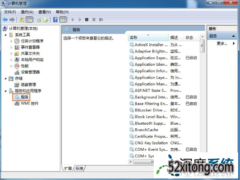Collapse the 系统工具 tree node
Viewport: 240px width, 180px height.
pyautogui.click(x=6, y=35)
